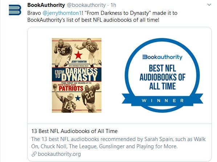The height and width of the screenshot is (162, 217).
Task: Click the BookAuthority profile avatar logo
Action: pyautogui.click(x=15, y=10)
